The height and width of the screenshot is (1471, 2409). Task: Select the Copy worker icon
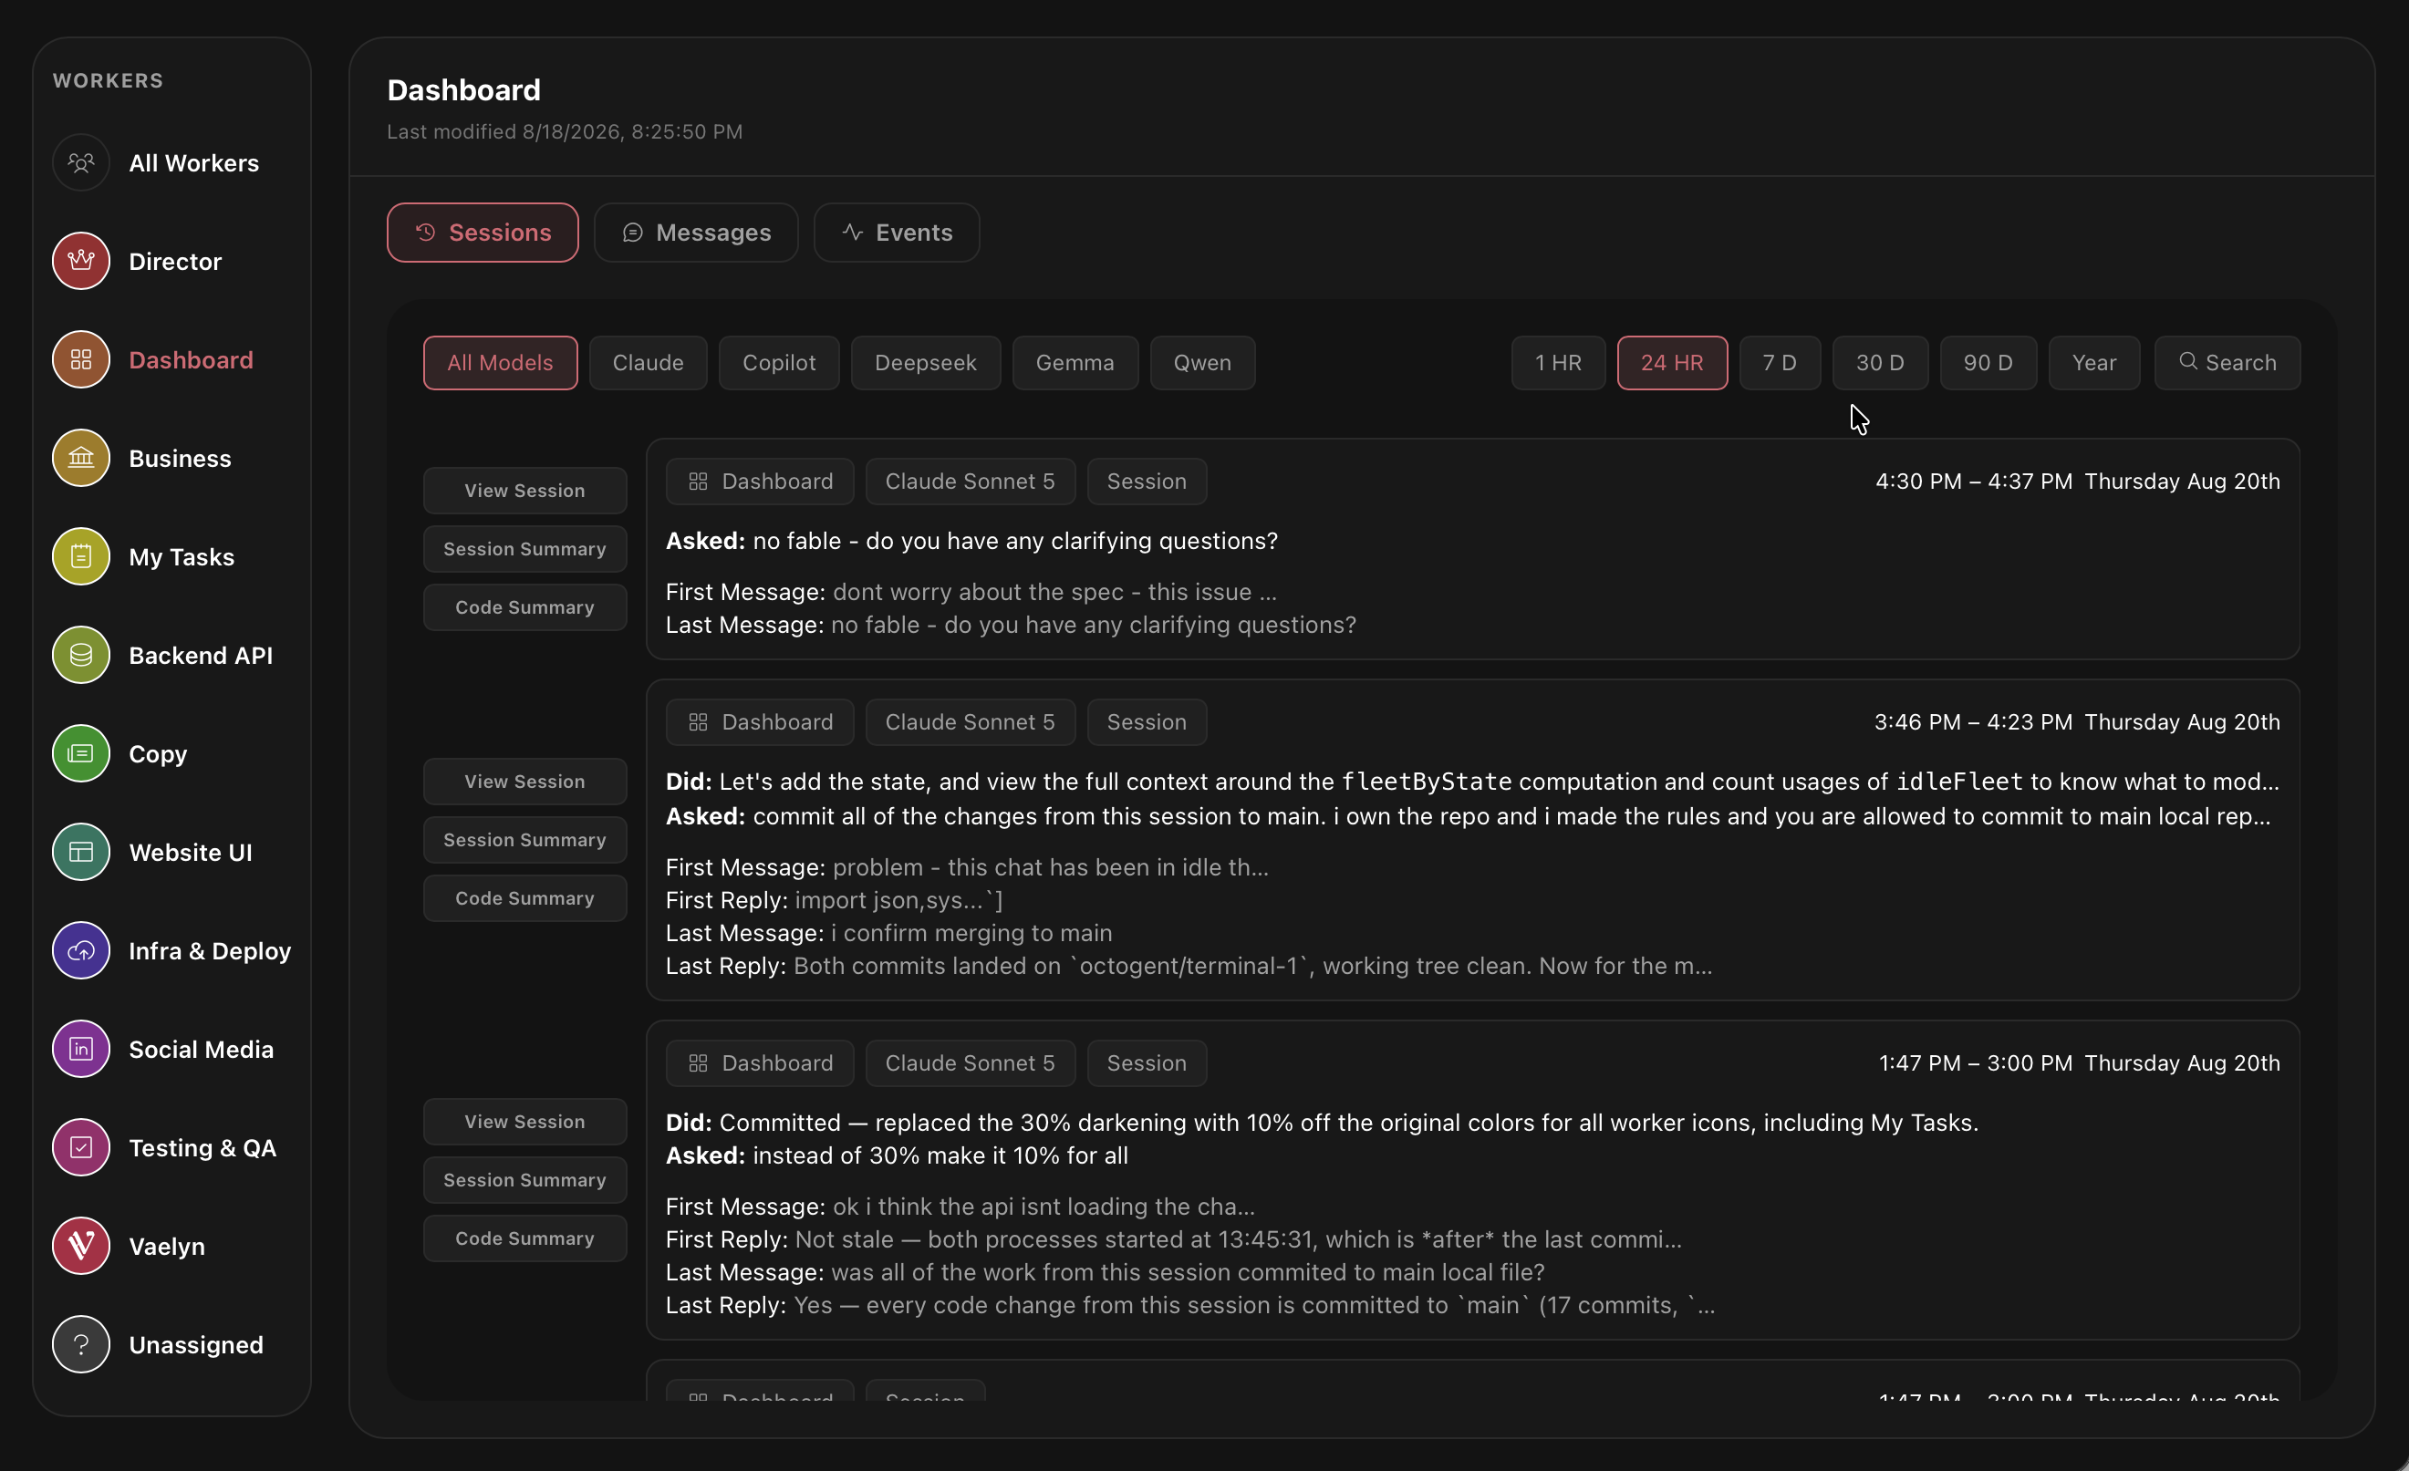coord(81,753)
